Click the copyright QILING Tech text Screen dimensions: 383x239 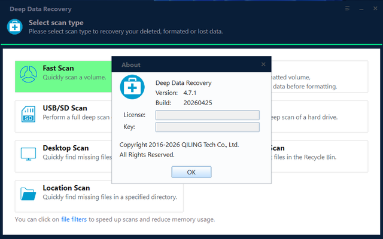tap(179, 145)
